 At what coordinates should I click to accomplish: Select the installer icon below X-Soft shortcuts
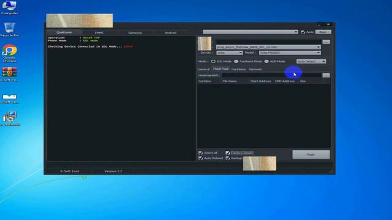point(10,118)
